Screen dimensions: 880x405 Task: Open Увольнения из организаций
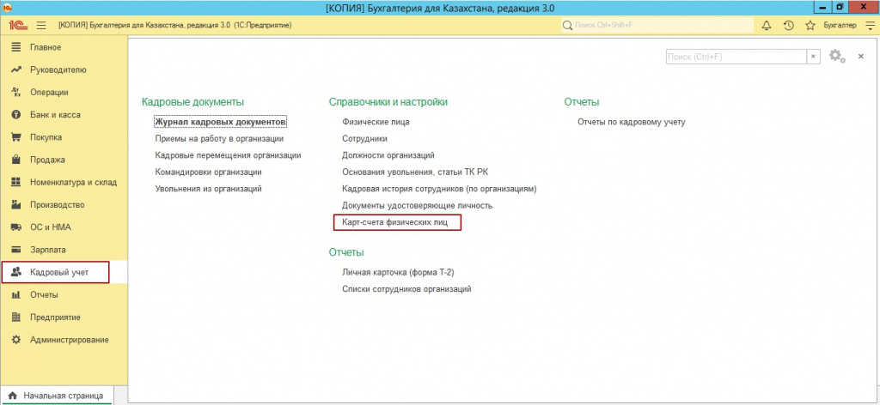click(x=208, y=189)
